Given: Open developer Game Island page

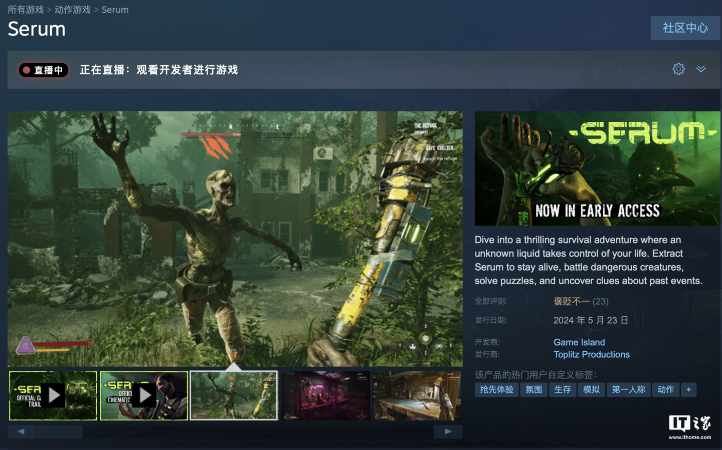Looking at the screenshot, I should pyautogui.click(x=579, y=342).
